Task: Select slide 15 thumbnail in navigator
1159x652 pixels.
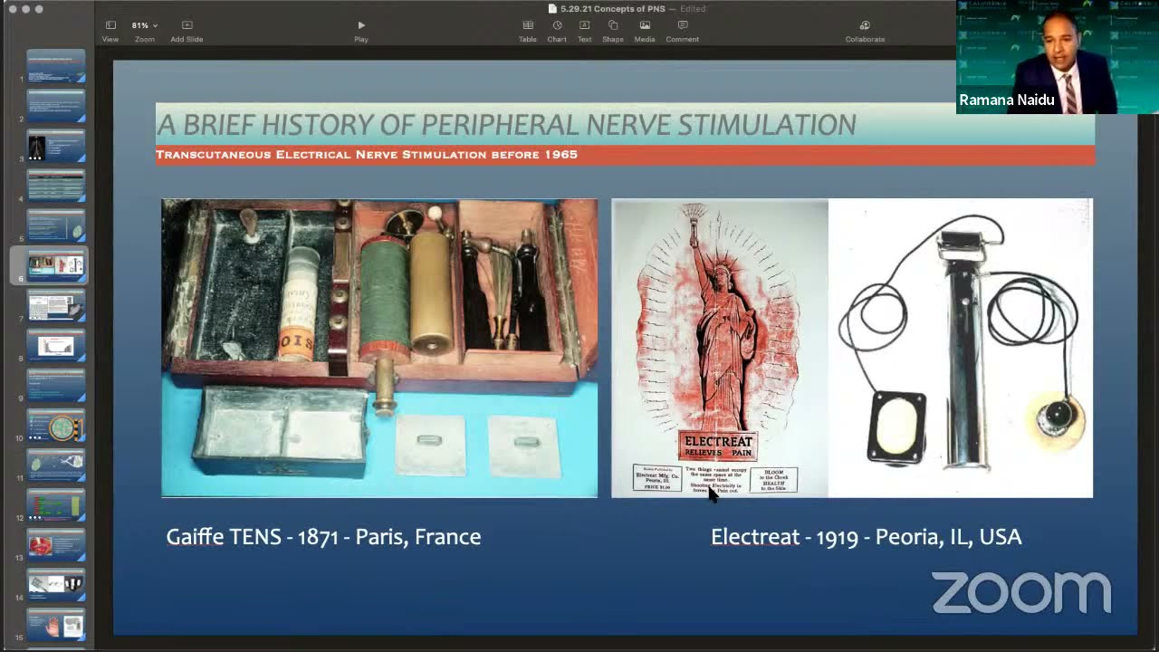Action: point(56,625)
